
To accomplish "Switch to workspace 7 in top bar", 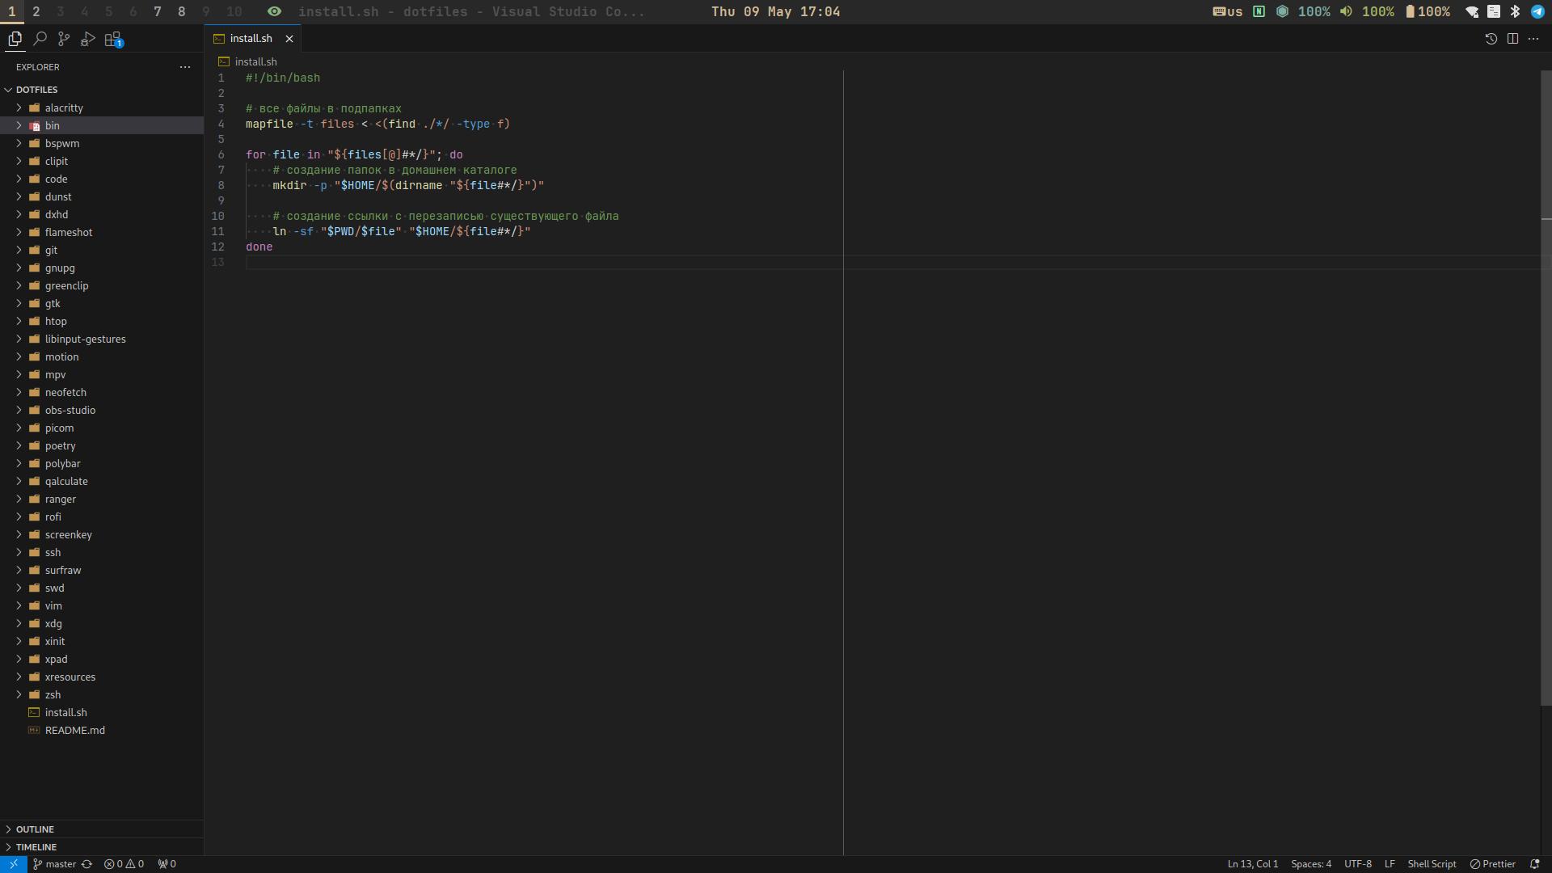I will [x=158, y=11].
